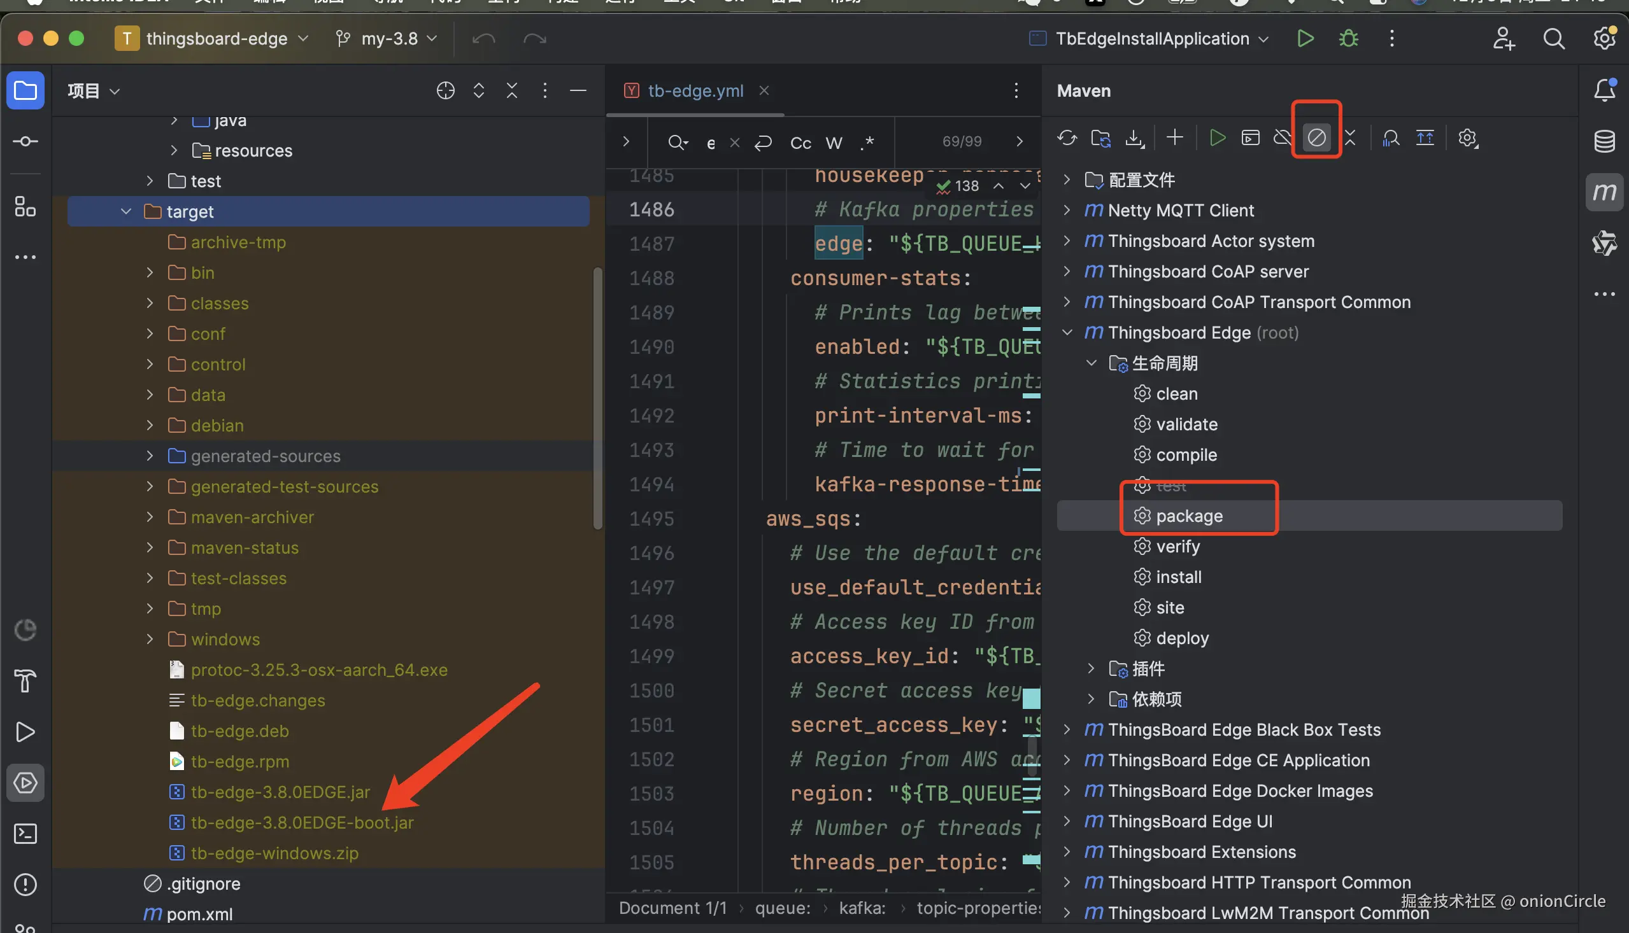Debug TbEdgeInstallApplication with bug icon
This screenshot has width=1629, height=933.
pyautogui.click(x=1348, y=38)
